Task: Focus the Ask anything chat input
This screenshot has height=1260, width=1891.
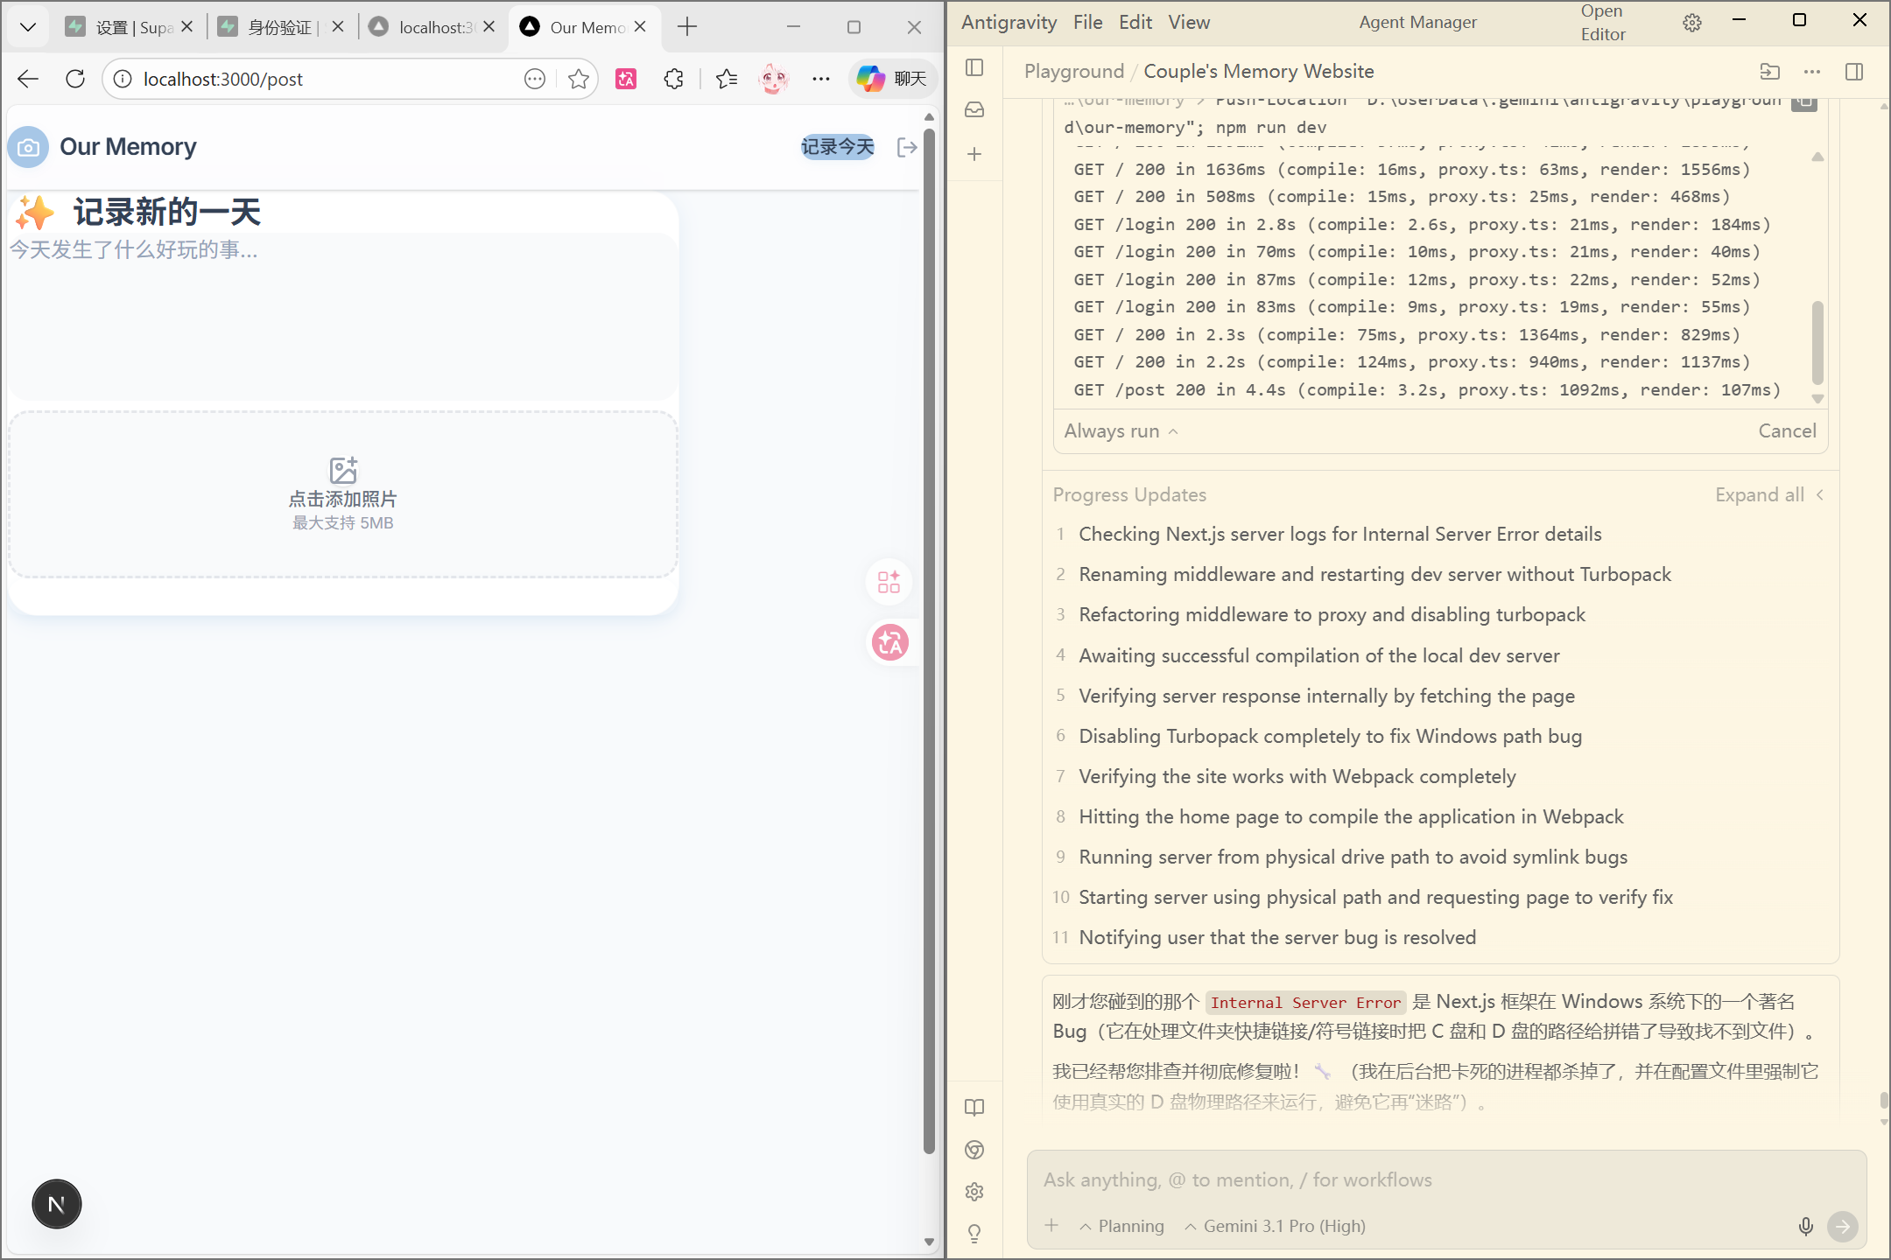Action: click(1446, 1180)
